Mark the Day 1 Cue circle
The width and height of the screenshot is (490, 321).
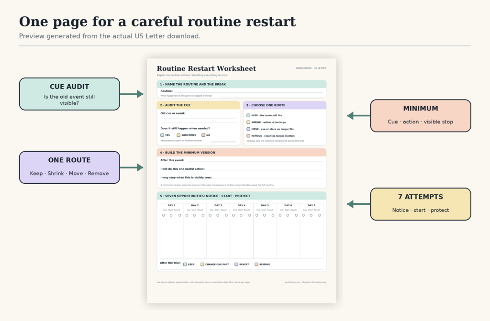[x=164, y=215]
